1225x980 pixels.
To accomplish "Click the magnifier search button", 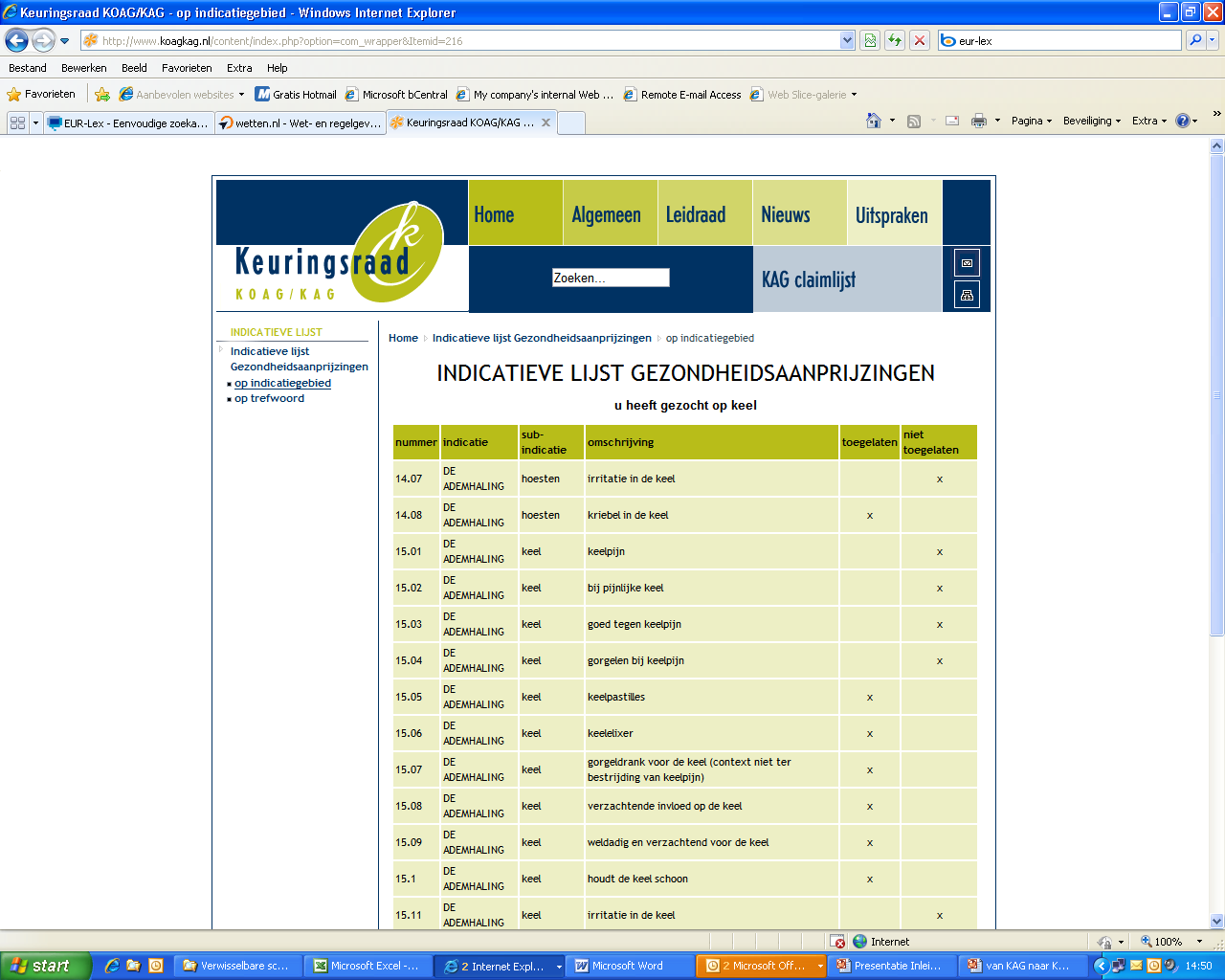I will (1194, 40).
